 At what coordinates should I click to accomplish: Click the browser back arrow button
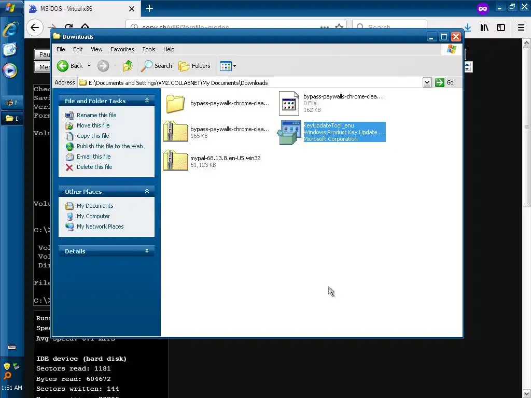(35, 27)
